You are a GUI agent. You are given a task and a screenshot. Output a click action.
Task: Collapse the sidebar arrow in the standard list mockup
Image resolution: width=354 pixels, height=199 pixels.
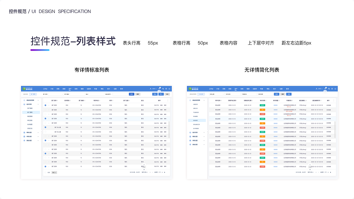(42, 132)
